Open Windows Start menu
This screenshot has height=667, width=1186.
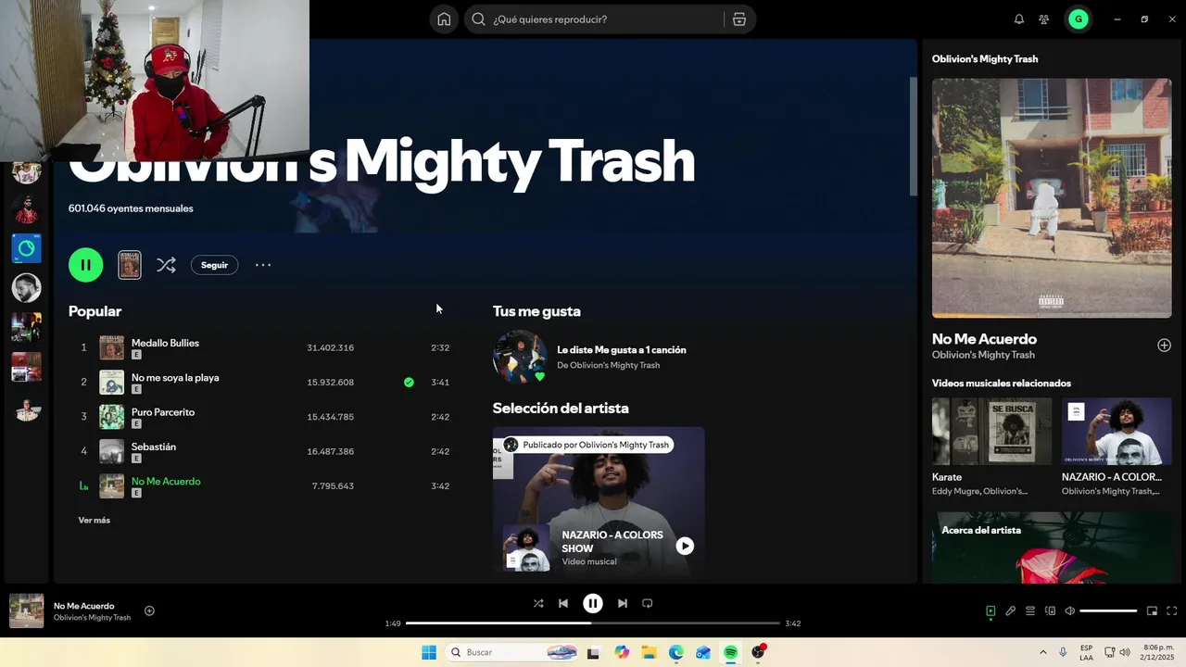click(x=429, y=652)
